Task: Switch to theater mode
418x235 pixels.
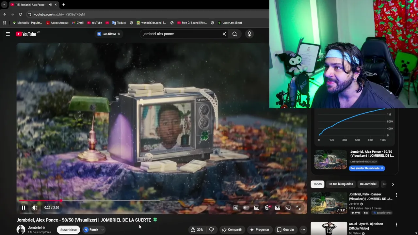Action: (x=278, y=208)
